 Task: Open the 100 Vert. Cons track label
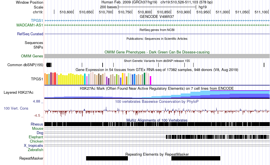(x=16, y=108)
